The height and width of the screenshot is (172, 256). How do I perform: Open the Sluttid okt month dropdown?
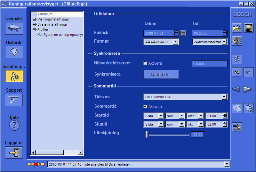pos(201,124)
